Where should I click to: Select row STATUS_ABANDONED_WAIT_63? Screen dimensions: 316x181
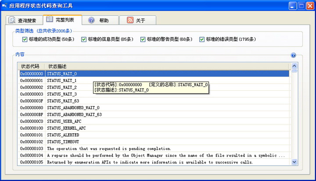(x=154, y=114)
